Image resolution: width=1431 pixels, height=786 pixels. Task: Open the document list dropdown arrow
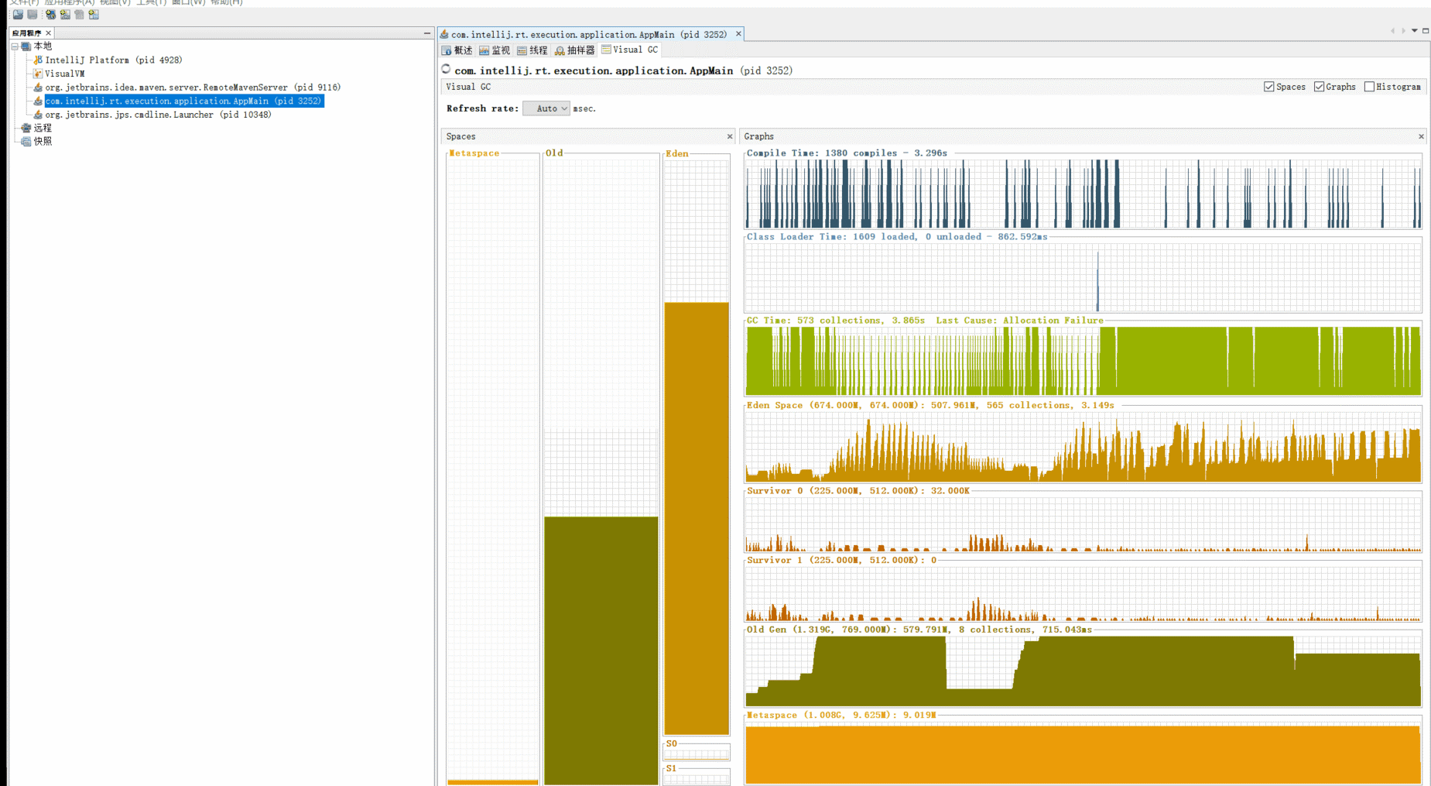(1415, 31)
